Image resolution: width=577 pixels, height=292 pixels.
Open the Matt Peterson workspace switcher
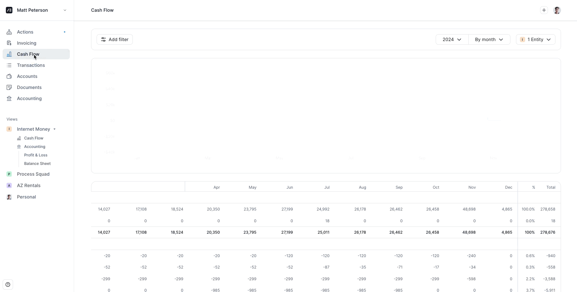pyautogui.click(x=37, y=10)
